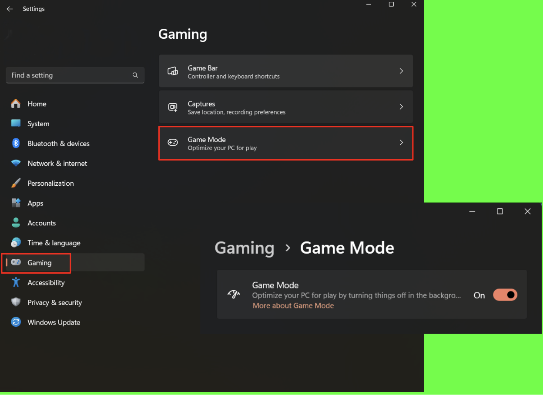Click the Network wifi icon
Image resolution: width=543 pixels, height=395 pixels.
tap(16, 163)
